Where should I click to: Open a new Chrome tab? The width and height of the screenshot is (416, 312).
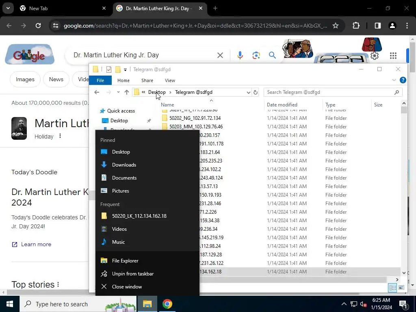pyautogui.click(x=215, y=8)
